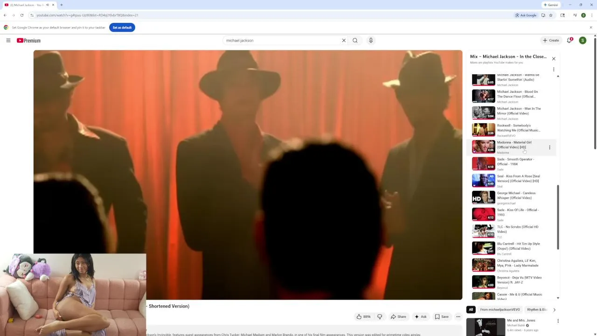Click the Set as default button
Screen dimensions: 597x336
pyautogui.click(x=122, y=28)
